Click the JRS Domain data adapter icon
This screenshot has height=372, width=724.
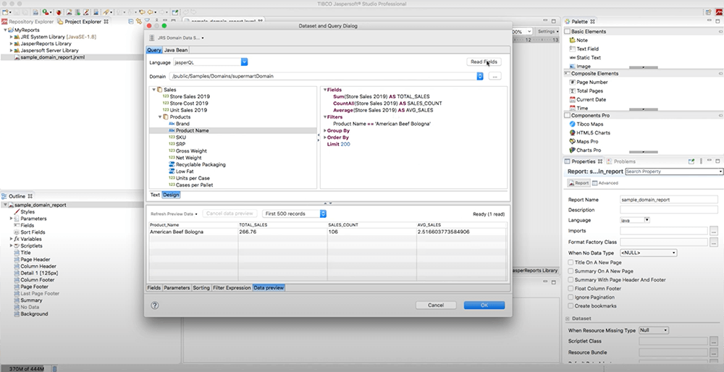coord(152,38)
